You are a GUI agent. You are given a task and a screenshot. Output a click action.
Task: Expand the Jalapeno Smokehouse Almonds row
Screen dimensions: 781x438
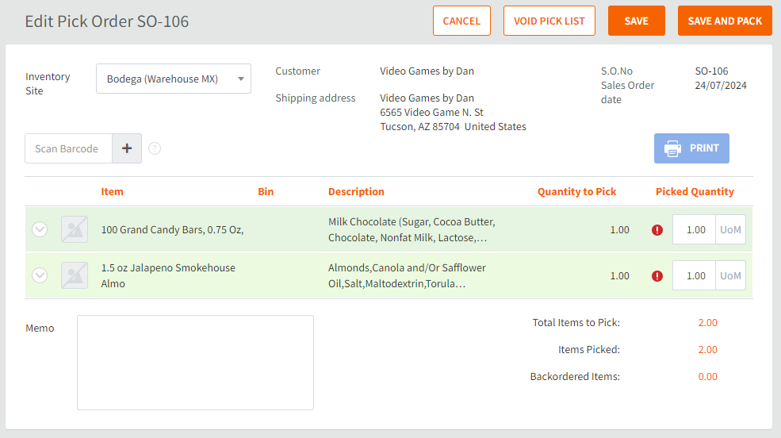[40, 275]
